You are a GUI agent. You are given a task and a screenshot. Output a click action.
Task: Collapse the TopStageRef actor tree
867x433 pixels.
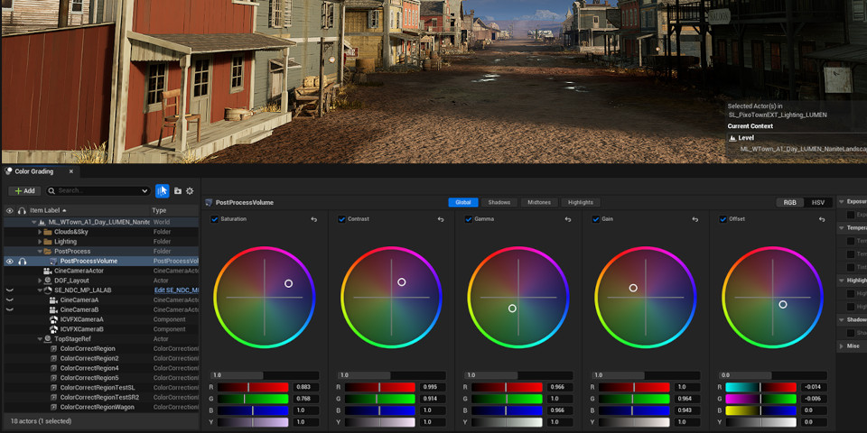40,339
